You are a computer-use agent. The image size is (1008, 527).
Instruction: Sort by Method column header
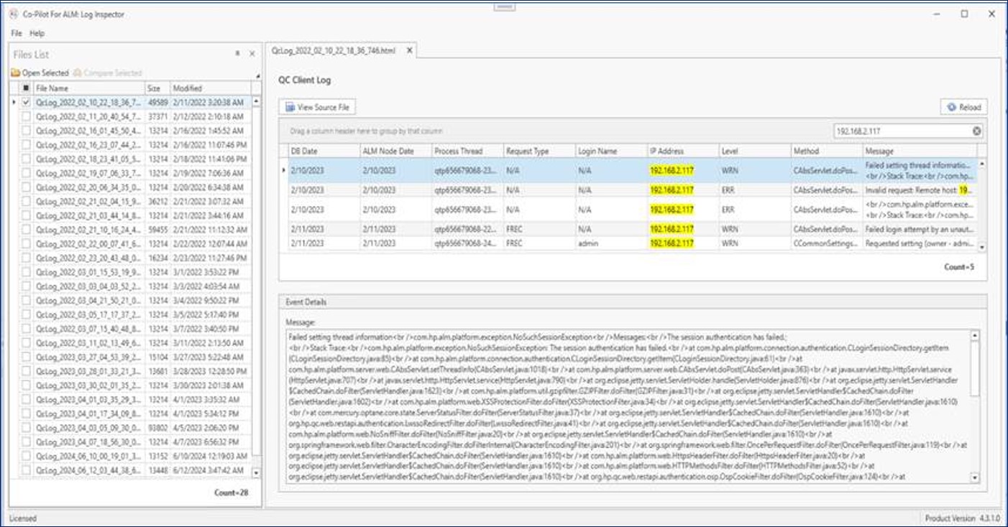tap(826, 151)
